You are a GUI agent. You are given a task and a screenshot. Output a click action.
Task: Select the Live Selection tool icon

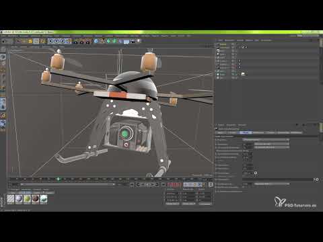point(18,41)
